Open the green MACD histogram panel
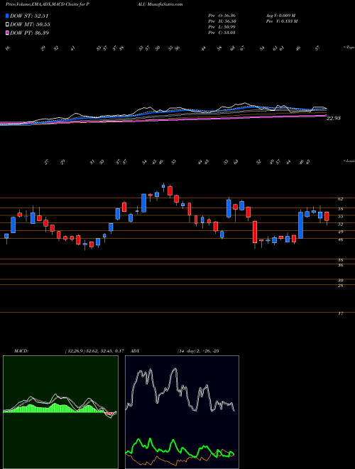Screen dimensions: 355x469 coord(60,412)
